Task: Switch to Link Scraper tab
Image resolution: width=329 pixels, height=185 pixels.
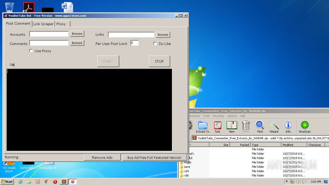Action: (x=43, y=24)
